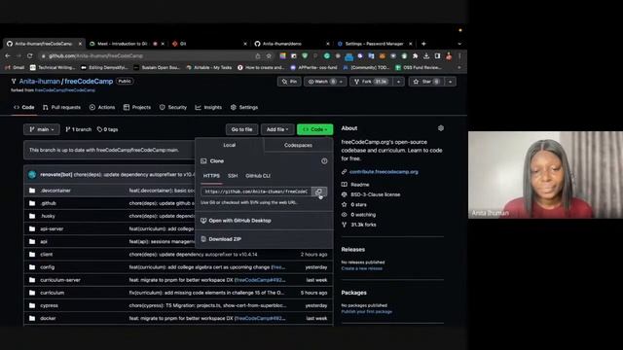Open the browser downloads icon

pos(426,56)
